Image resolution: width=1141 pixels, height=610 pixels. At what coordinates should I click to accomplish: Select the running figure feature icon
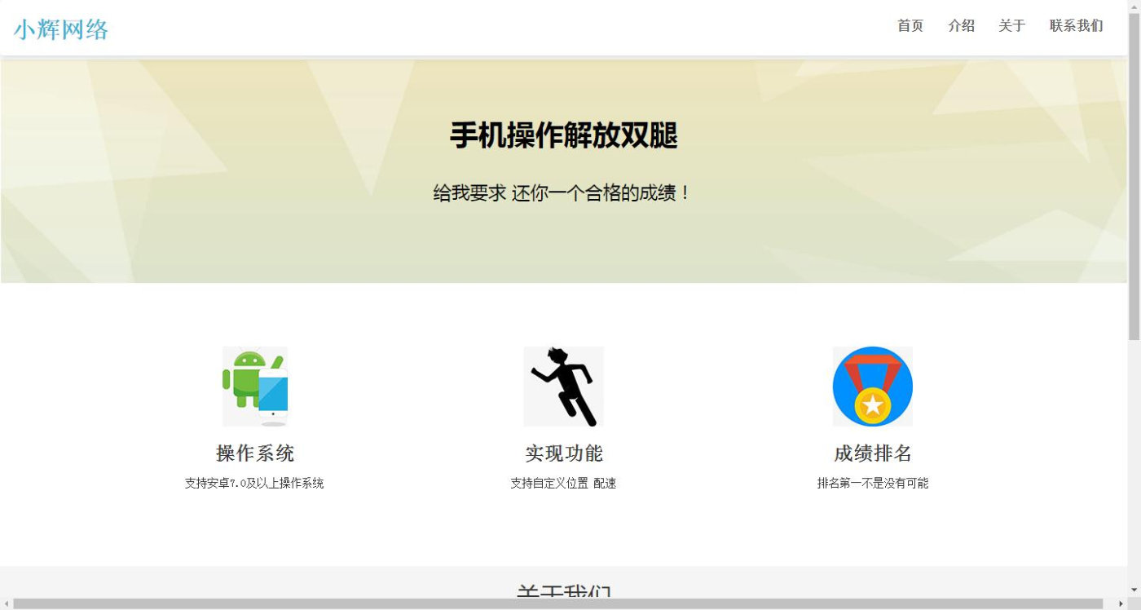562,387
